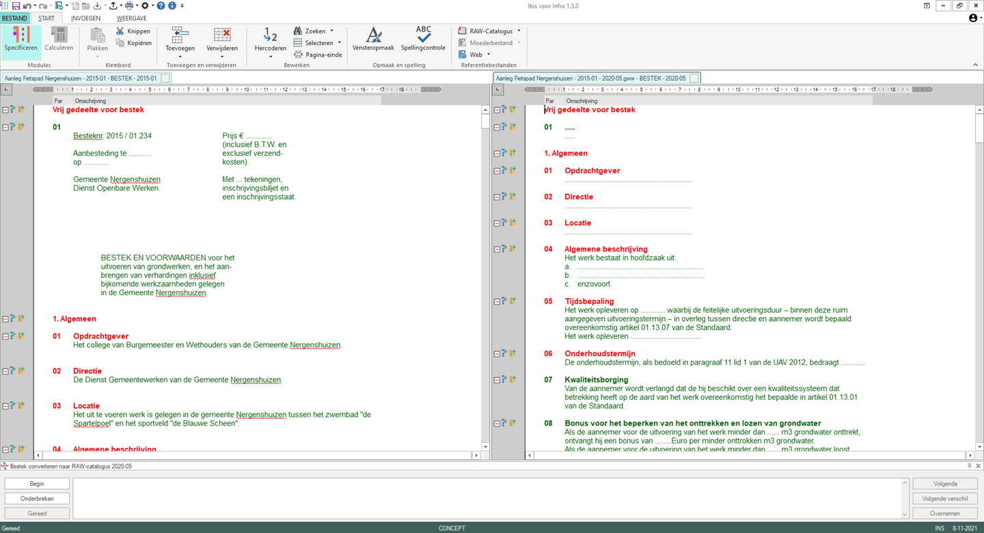The height and width of the screenshot is (533, 984).
Task: Open help with the question mark icon
Action: [161, 5]
